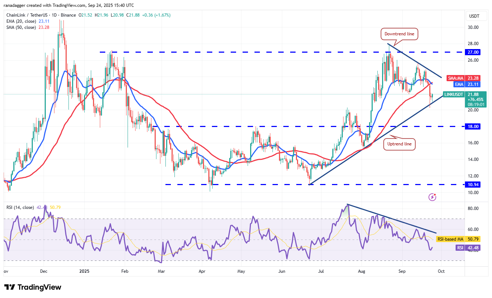Click the blue 18.00 support price label

pyautogui.click(x=473, y=126)
